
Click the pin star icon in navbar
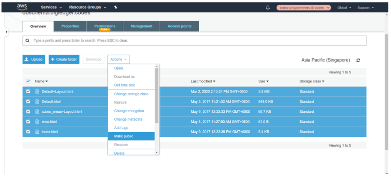[116, 7]
